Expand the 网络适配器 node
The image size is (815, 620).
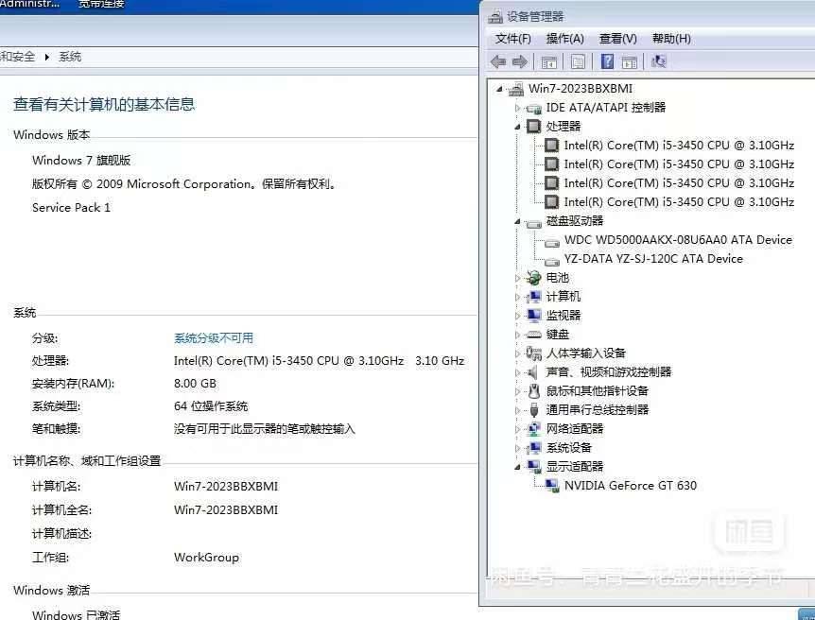tap(517, 429)
